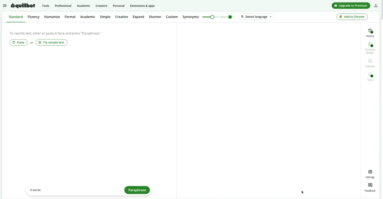
Task: Open the hamburger navigation menu
Action: click(5, 5)
